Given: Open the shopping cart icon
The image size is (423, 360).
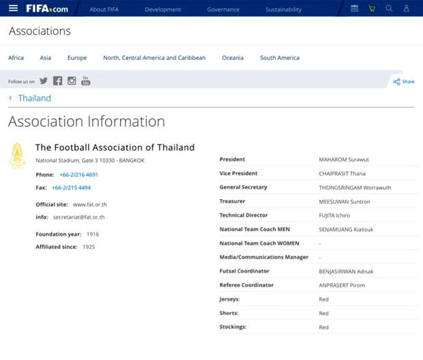Looking at the screenshot, I should [372, 9].
